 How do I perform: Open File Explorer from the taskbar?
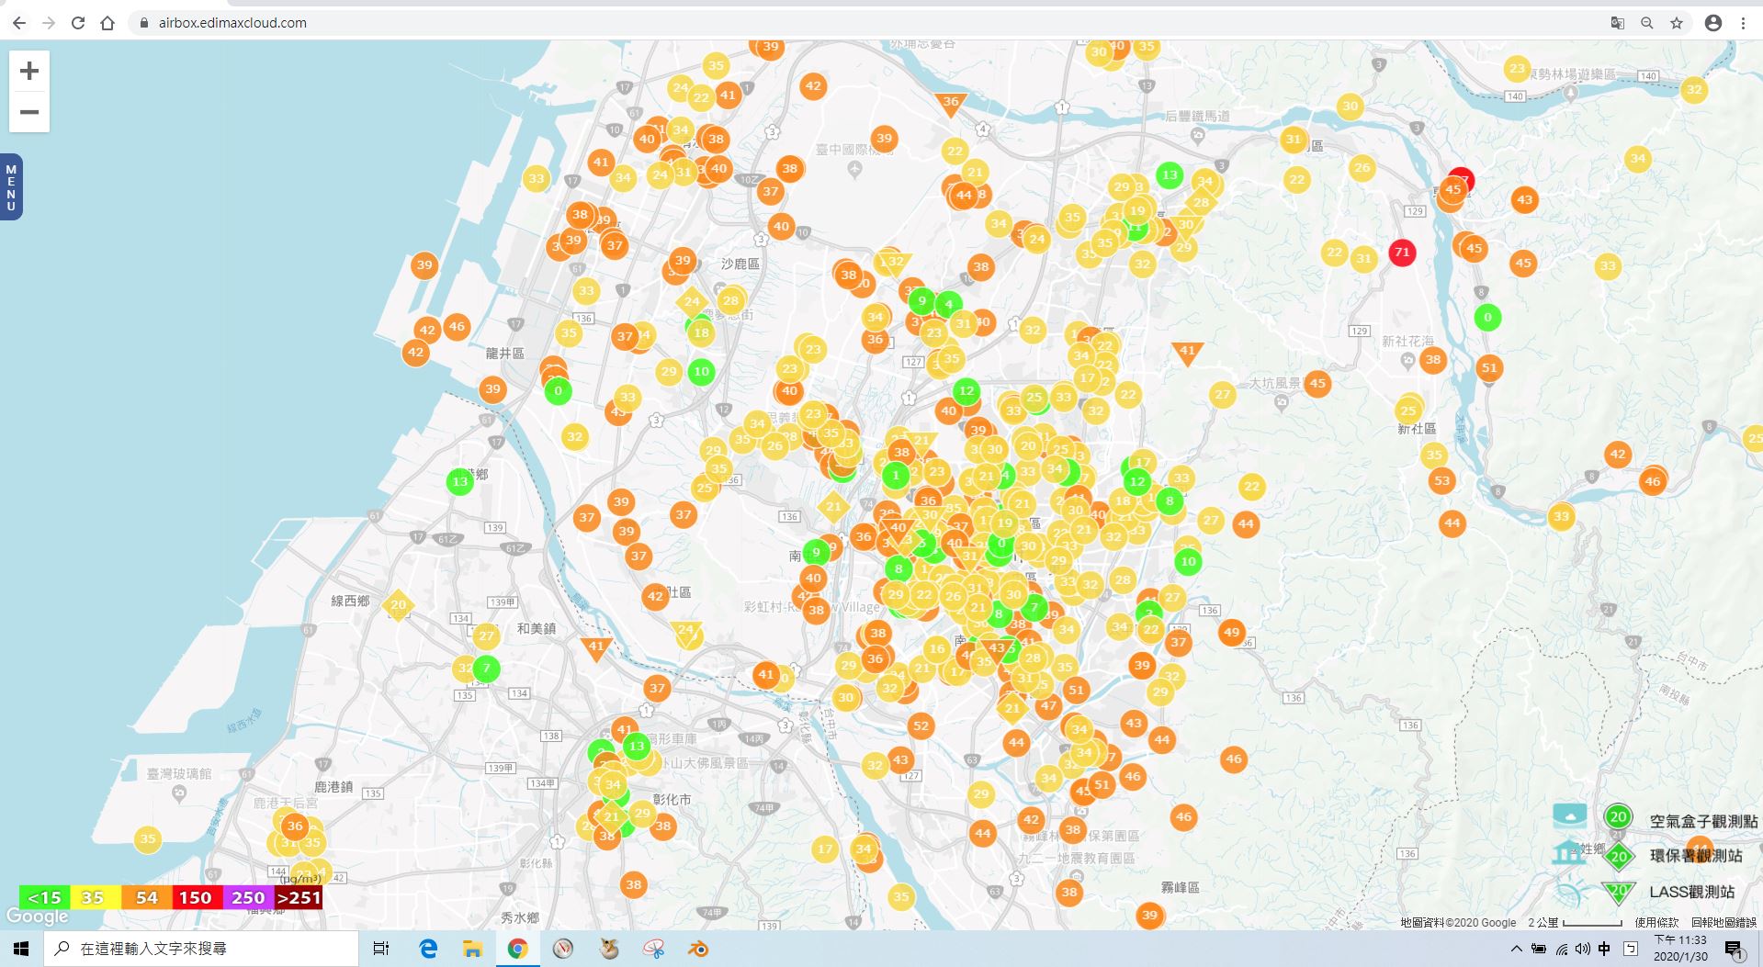click(472, 949)
